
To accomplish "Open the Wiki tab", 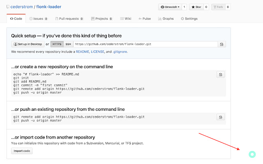I will pos(126,18).
